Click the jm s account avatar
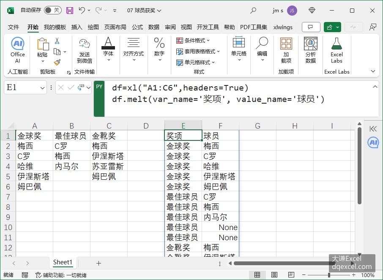Viewport: 383px width, 280px height. (292, 11)
